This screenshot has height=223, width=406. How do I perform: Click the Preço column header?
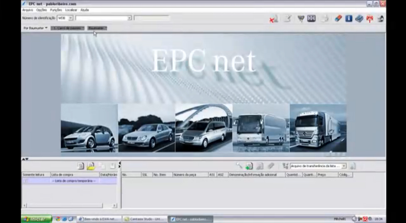[327, 175]
